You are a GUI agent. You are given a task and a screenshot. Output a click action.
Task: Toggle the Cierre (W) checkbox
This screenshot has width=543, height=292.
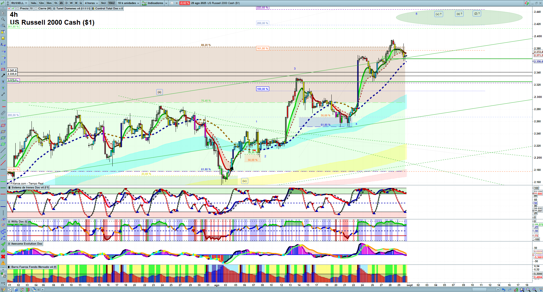pyautogui.click(x=36, y=9)
